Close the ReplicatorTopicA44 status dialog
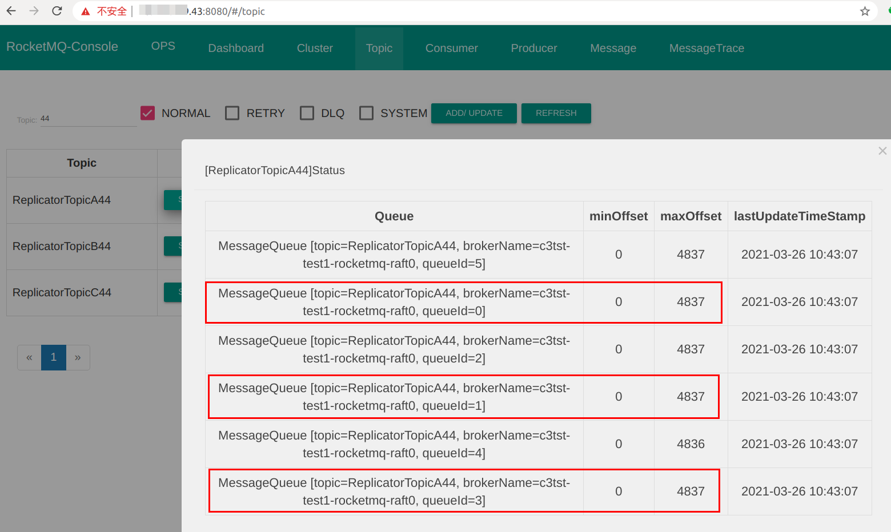This screenshot has width=891, height=532. 882,151
